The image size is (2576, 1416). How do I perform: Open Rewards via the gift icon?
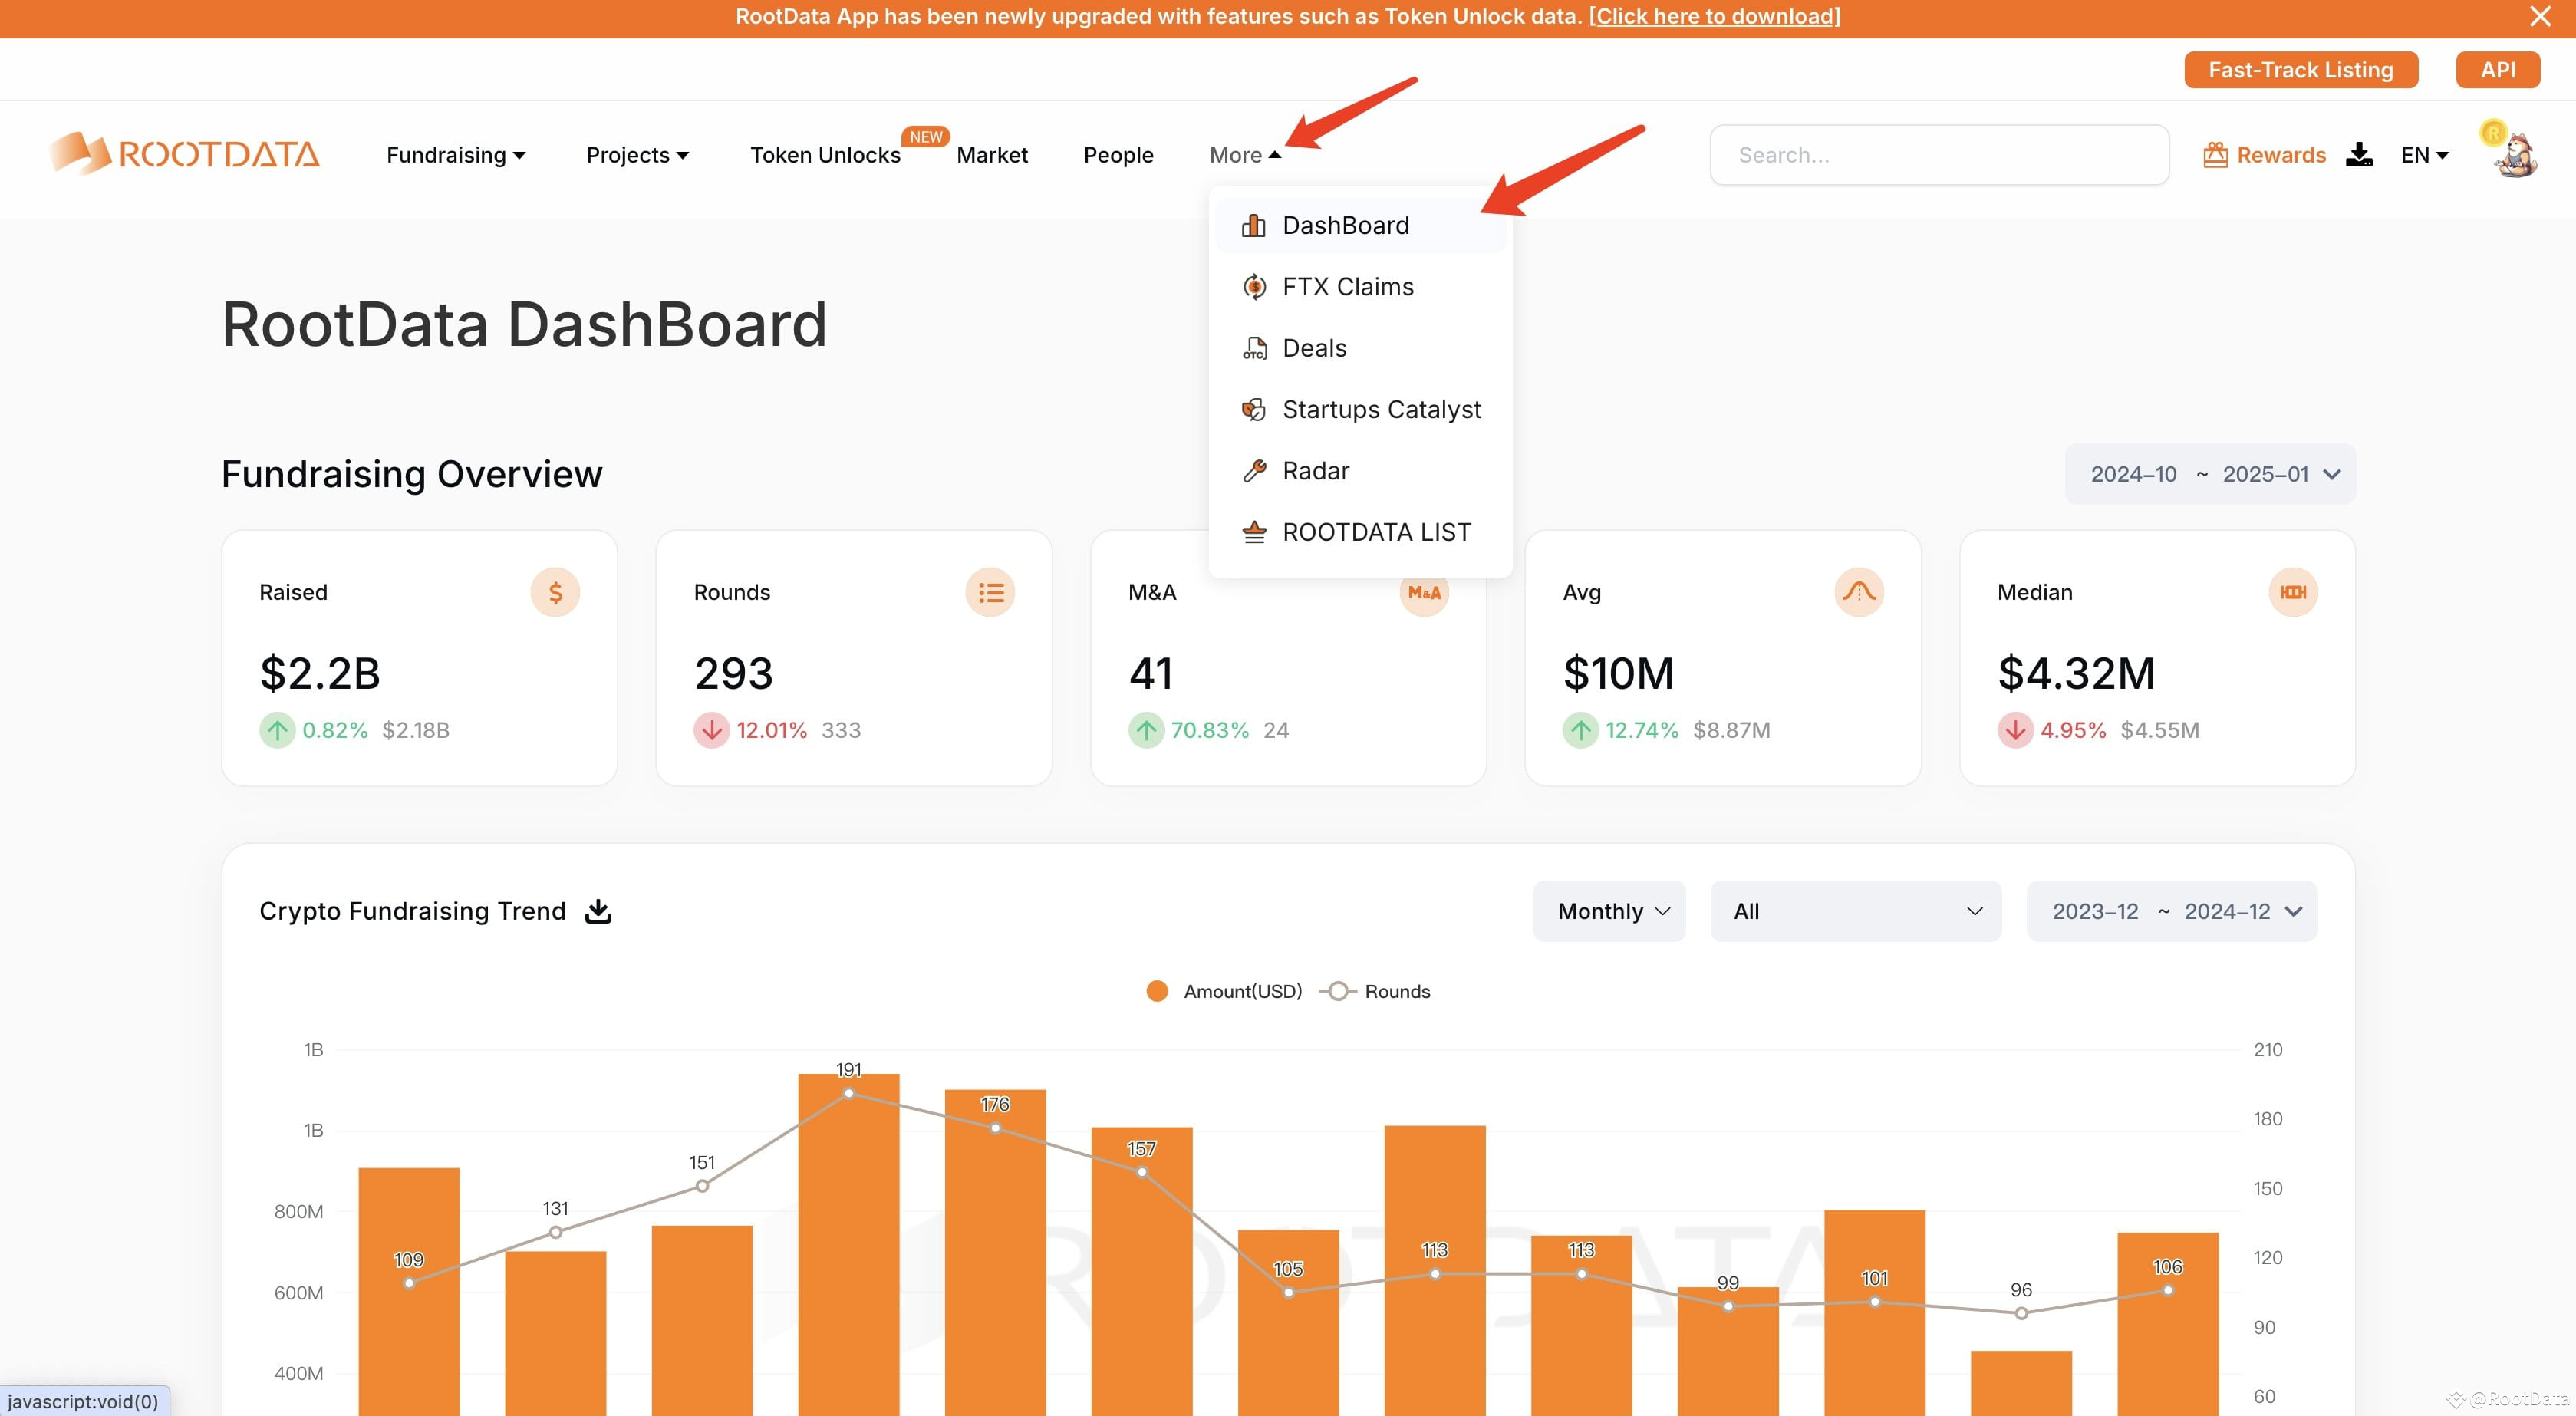click(x=2217, y=154)
